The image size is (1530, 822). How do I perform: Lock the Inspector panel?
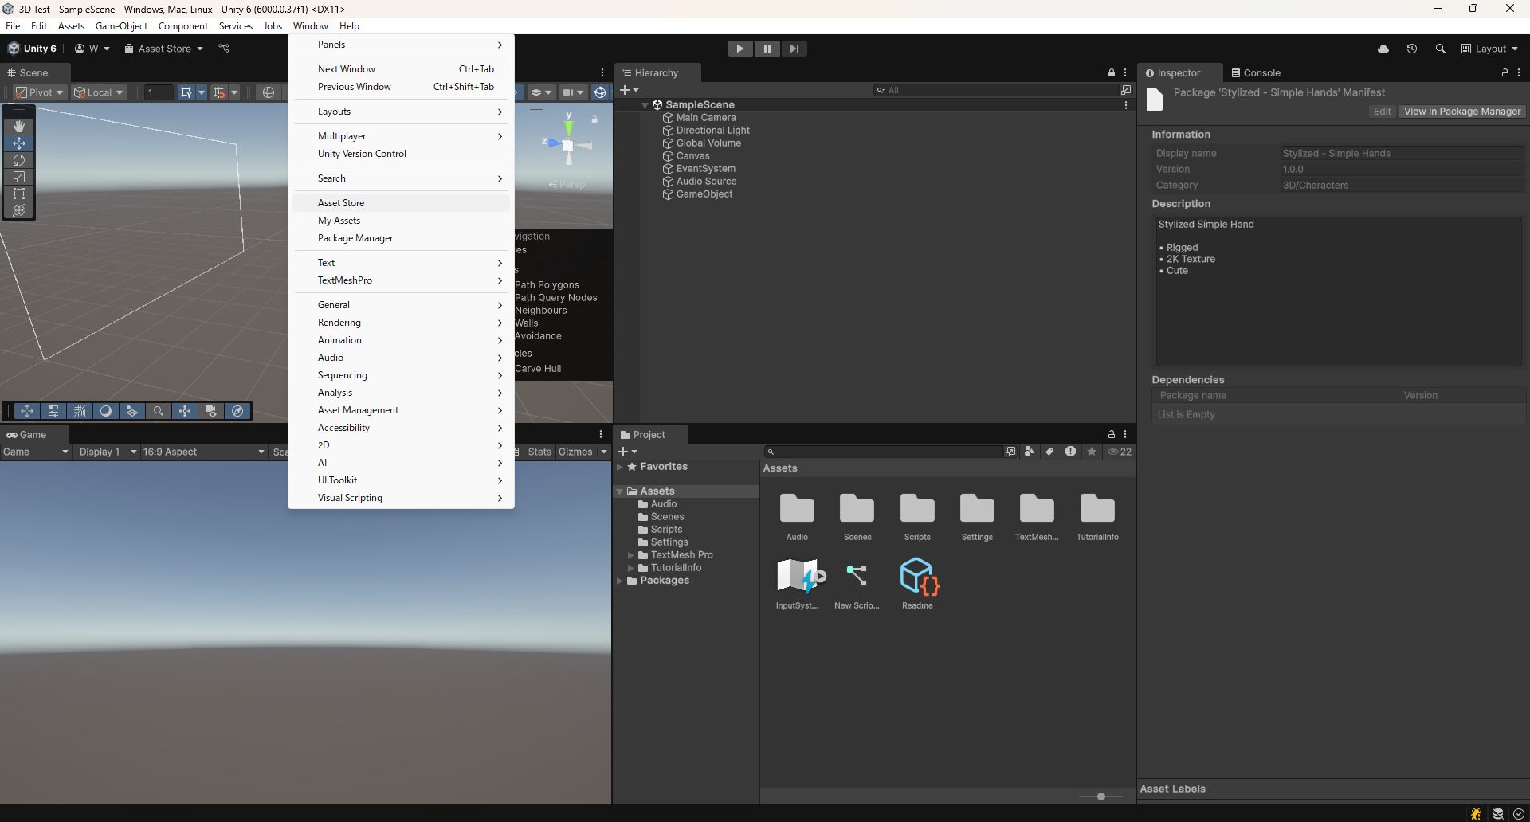(x=1504, y=72)
